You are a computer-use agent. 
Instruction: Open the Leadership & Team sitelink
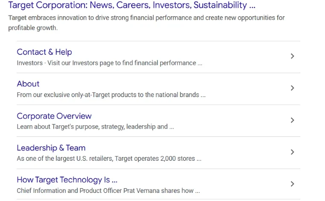tap(51, 148)
